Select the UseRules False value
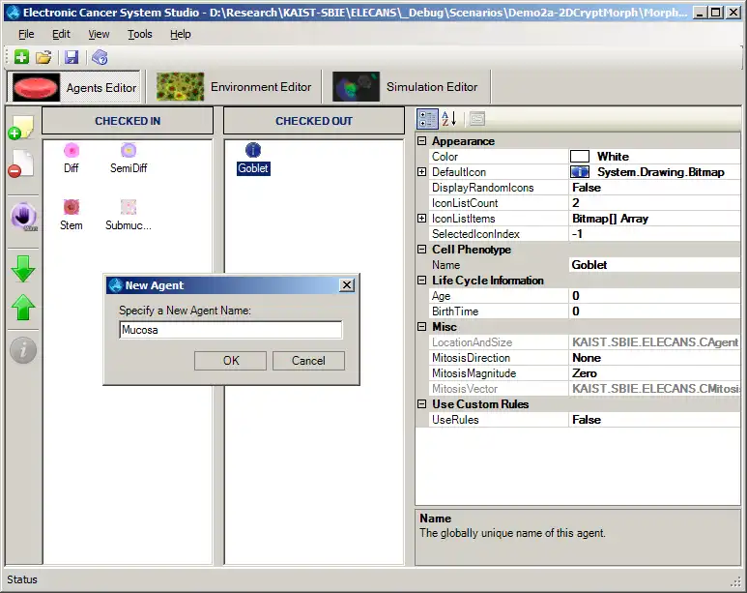Viewport: 747px width, 593px height. [x=654, y=420]
